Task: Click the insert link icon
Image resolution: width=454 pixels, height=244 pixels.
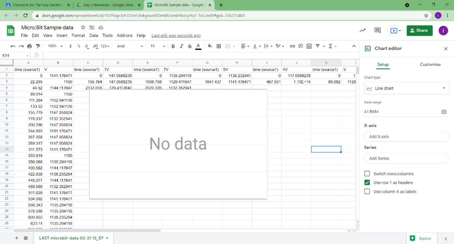Action: tap(292, 46)
